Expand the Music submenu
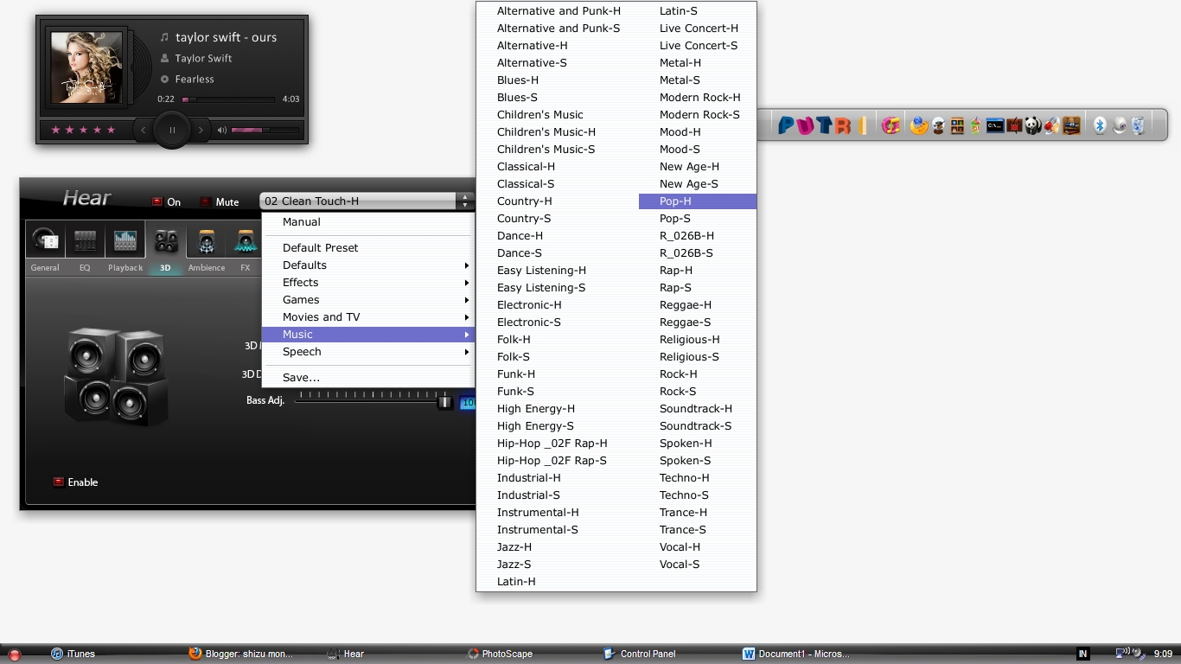The height and width of the screenshot is (664, 1181). click(x=368, y=335)
